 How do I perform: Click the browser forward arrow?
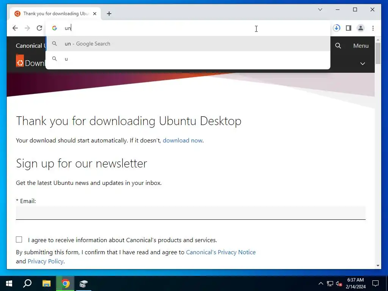point(27,28)
